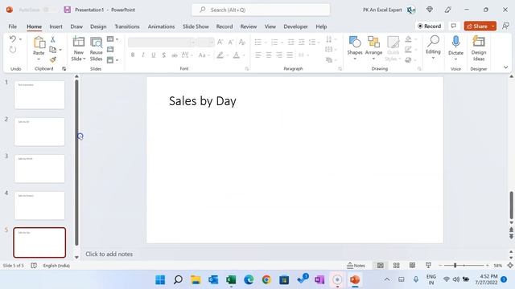Open the Animations tab
The image size is (515, 289).
pyautogui.click(x=161, y=26)
